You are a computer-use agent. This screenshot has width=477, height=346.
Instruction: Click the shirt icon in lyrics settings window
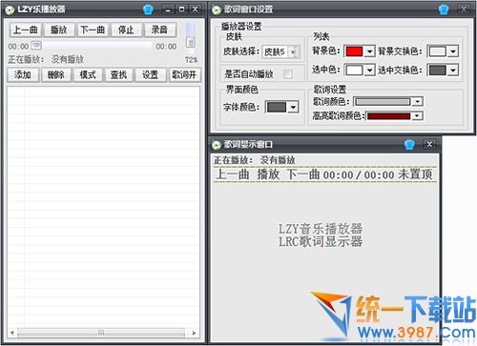point(444,10)
